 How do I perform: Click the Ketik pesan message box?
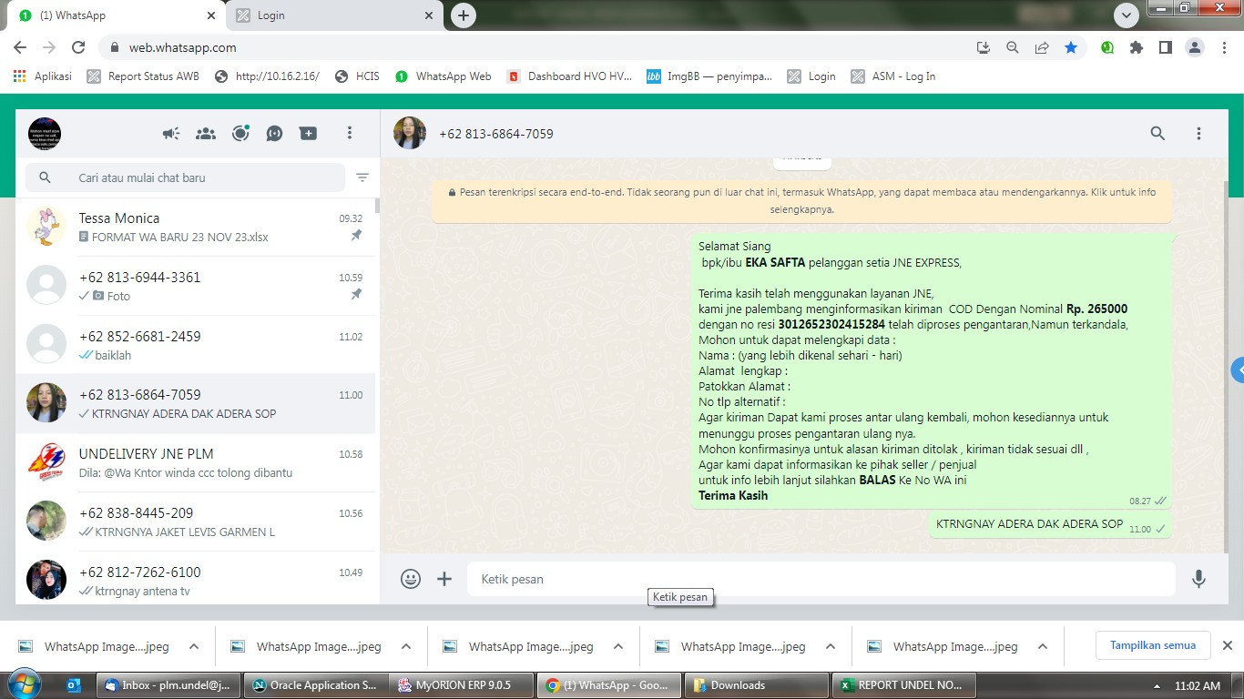click(821, 579)
